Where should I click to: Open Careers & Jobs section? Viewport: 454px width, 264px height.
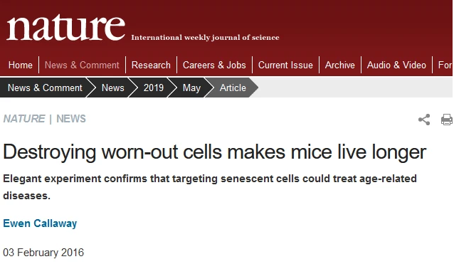point(214,65)
